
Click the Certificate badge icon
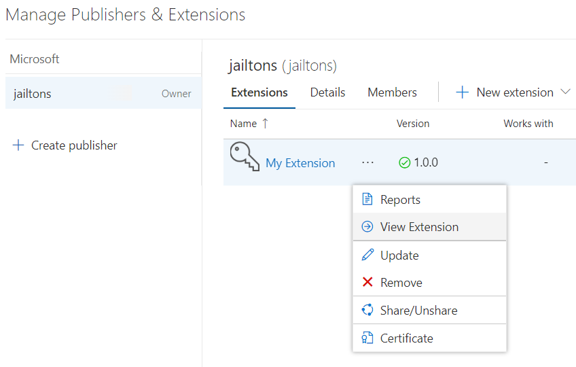click(367, 338)
